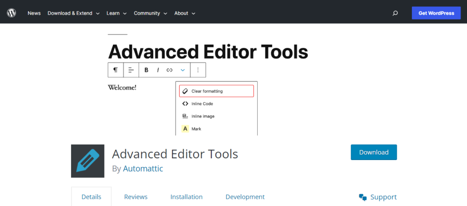Switch to the Development tab
Viewport: 467px width, 206px height.
245,196
